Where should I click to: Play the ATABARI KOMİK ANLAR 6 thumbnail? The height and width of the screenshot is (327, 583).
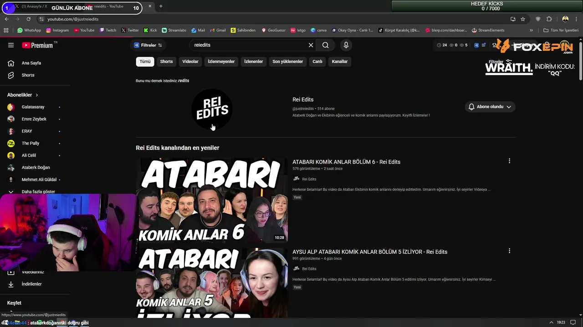[212, 200]
